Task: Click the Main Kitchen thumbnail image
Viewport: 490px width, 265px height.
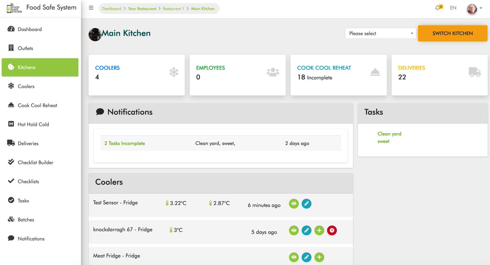Action: [x=95, y=34]
